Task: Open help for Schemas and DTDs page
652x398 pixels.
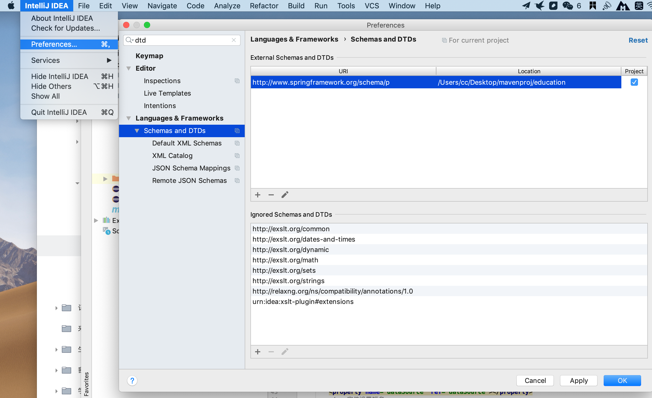Action: click(132, 381)
